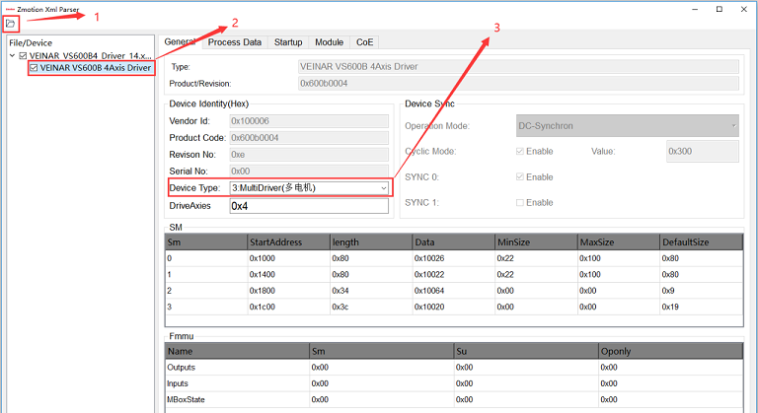Click the Serial No field
This screenshot has height=413, width=758.
click(309, 171)
